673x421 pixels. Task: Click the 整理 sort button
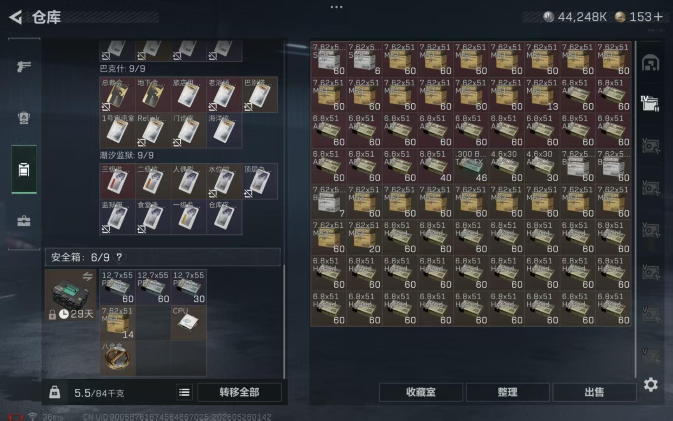coord(507,392)
